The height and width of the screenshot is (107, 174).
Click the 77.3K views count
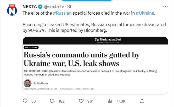[x=121, y=101]
